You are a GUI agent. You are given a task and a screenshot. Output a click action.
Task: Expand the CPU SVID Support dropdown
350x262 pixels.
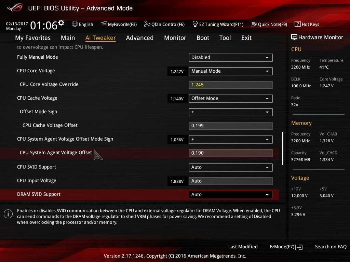click(230, 167)
